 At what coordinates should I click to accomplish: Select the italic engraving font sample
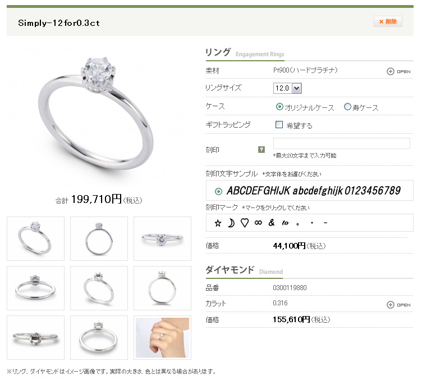tap(218, 191)
